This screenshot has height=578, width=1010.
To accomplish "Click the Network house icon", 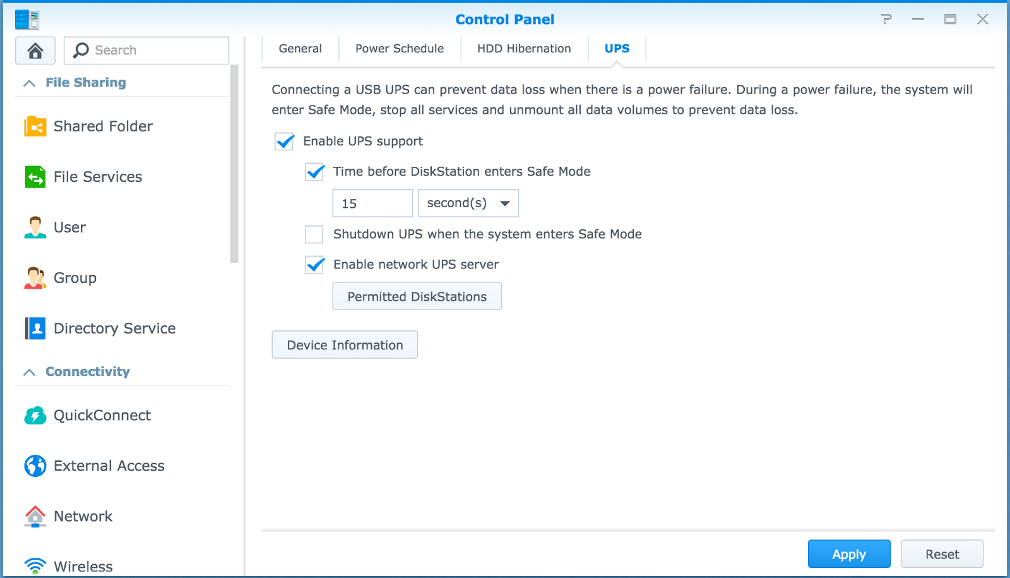I will pos(35,517).
